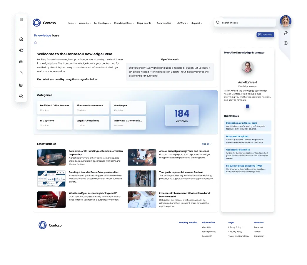Open the phishing email article thumbnail
307x265 pixels.
click(51, 200)
